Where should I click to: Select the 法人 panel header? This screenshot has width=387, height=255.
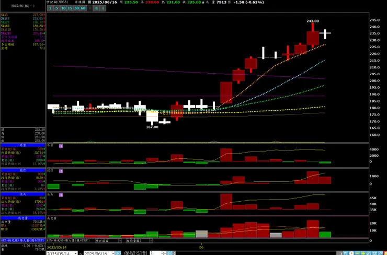(22, 194)
